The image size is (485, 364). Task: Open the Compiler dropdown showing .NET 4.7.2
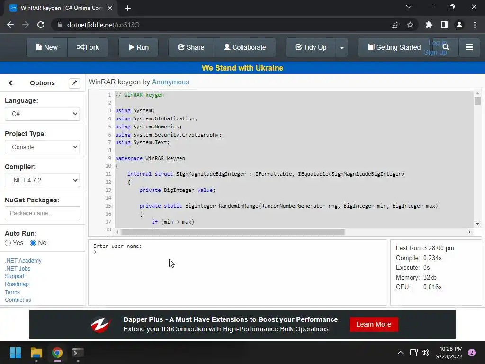click(x=42, y=180)
